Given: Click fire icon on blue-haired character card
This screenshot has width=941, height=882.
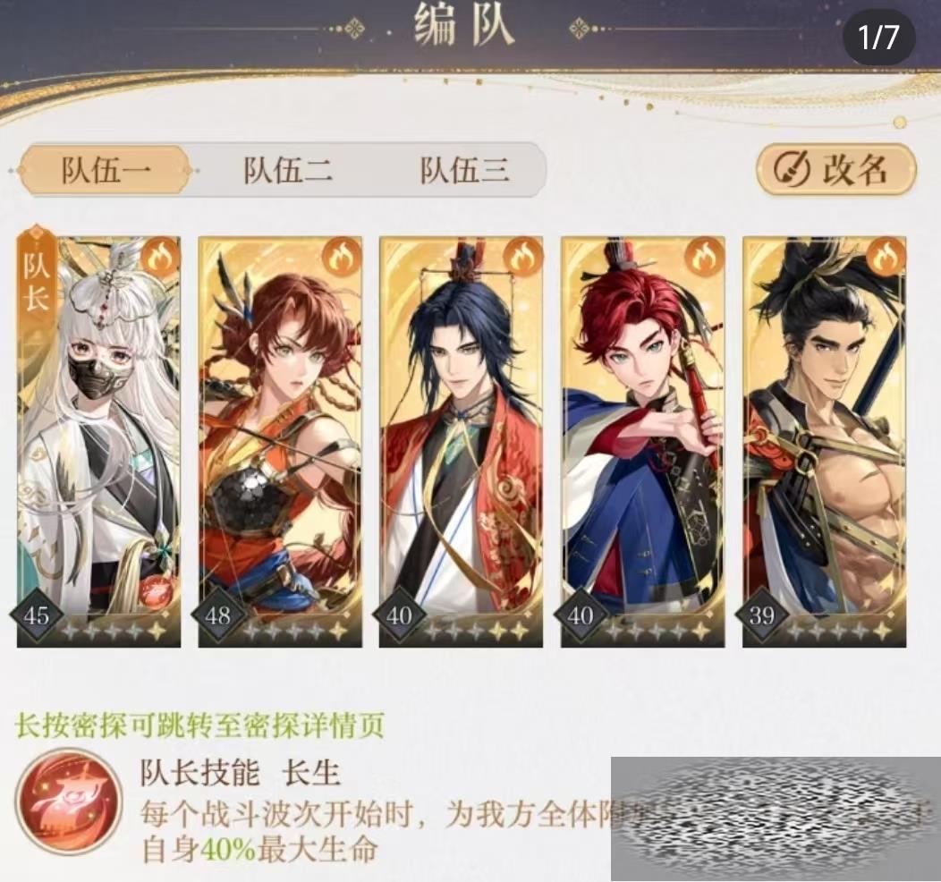Looking at the screenshot, I should pos(523,258).
